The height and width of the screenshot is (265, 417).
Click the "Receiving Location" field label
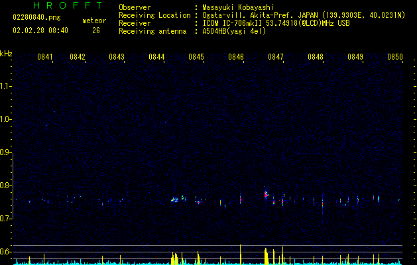154,15
